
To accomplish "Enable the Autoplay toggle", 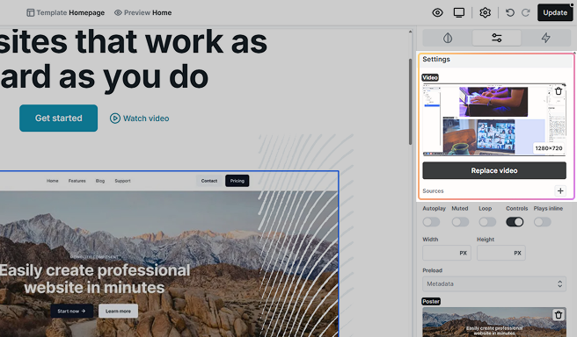I will click(x=431, y=222).
